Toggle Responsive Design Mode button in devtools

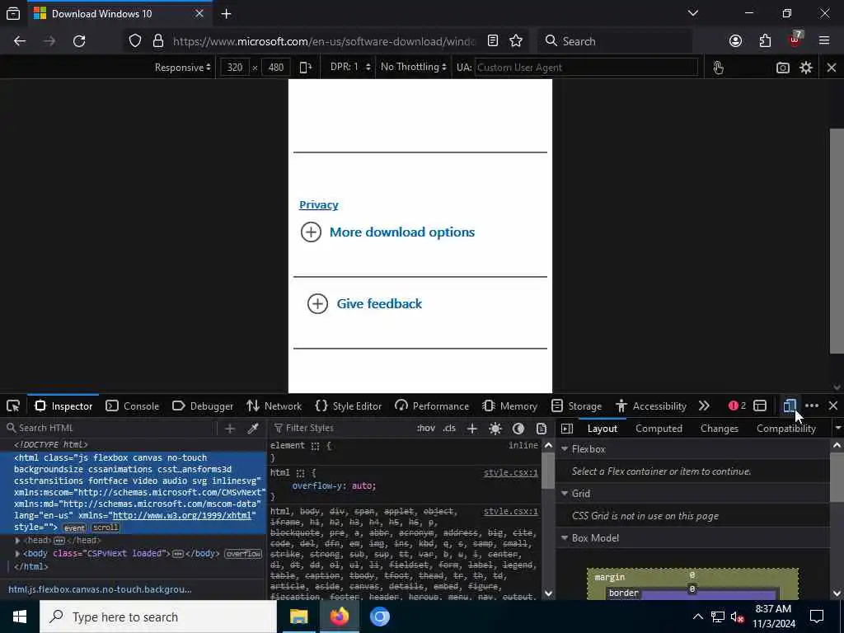click(790, 406)
